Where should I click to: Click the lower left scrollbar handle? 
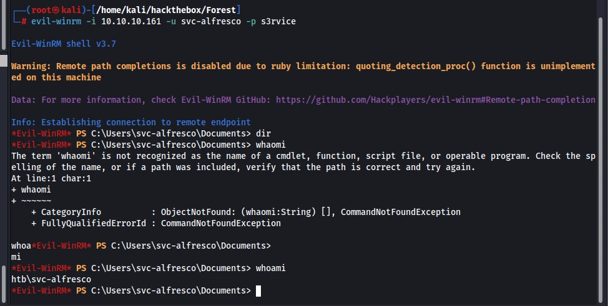click(4, 284)
